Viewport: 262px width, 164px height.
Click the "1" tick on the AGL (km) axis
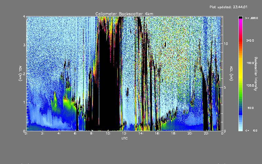coord(24,102)
